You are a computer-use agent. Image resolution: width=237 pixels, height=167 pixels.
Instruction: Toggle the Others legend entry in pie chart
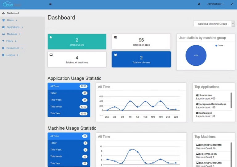[219, 46]
